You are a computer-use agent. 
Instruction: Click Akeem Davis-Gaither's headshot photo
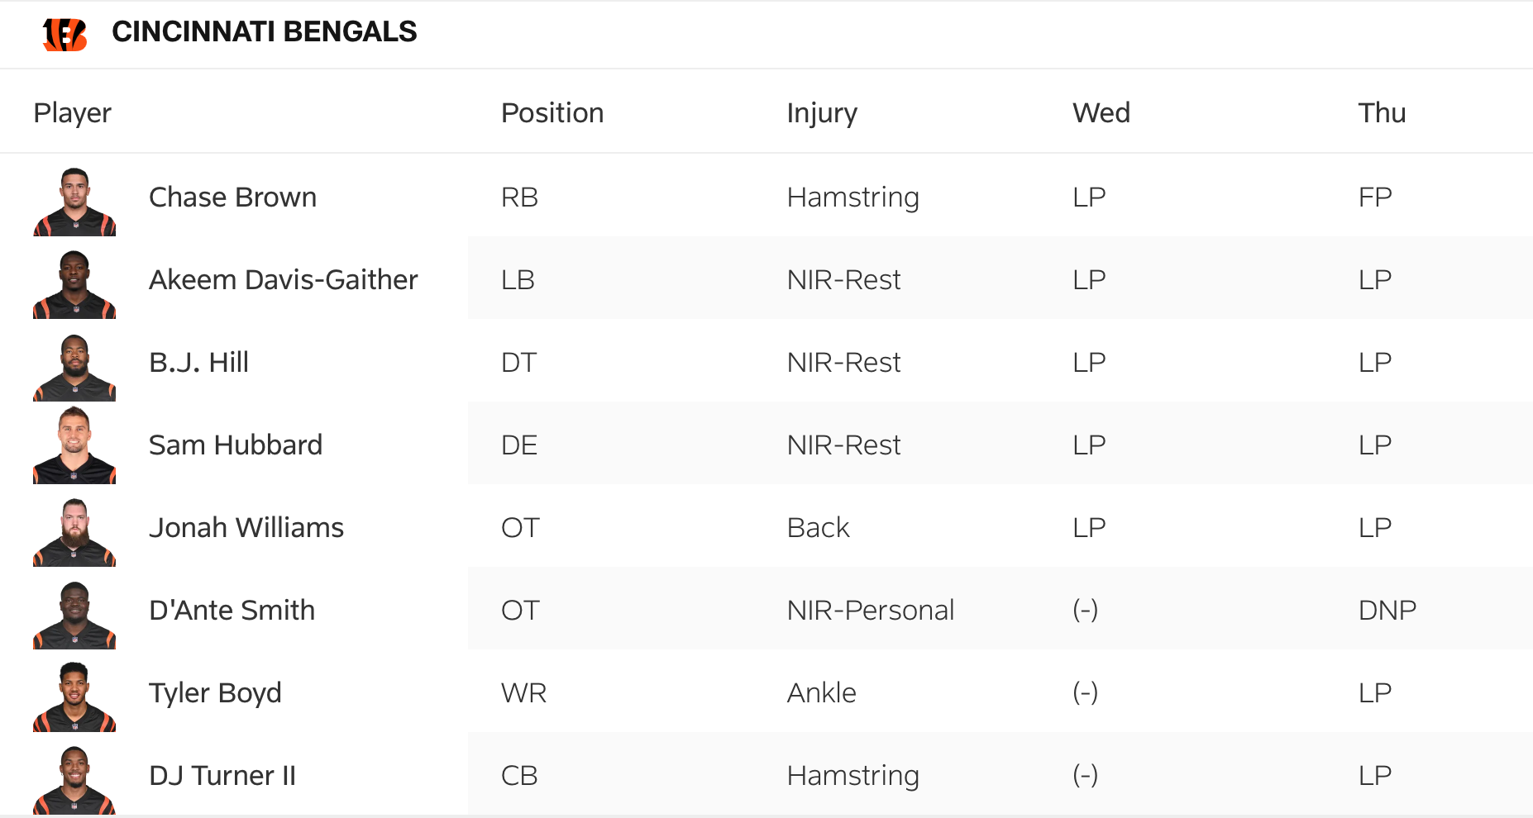click(74, 284)
